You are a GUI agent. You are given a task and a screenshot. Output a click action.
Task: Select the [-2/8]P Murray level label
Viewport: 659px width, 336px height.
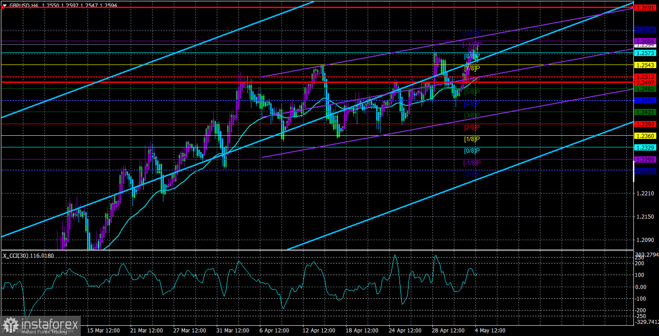(471, 175)
